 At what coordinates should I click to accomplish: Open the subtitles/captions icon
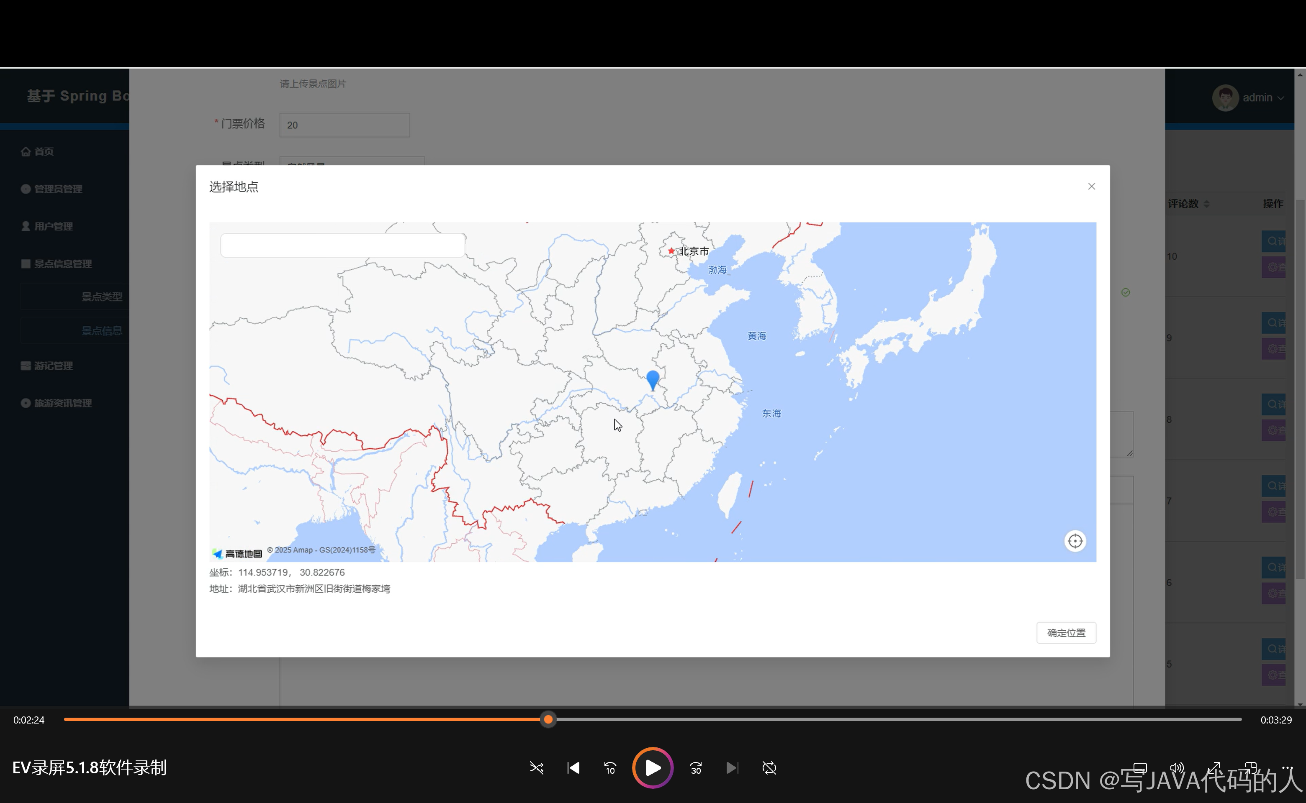[1140, 767]
